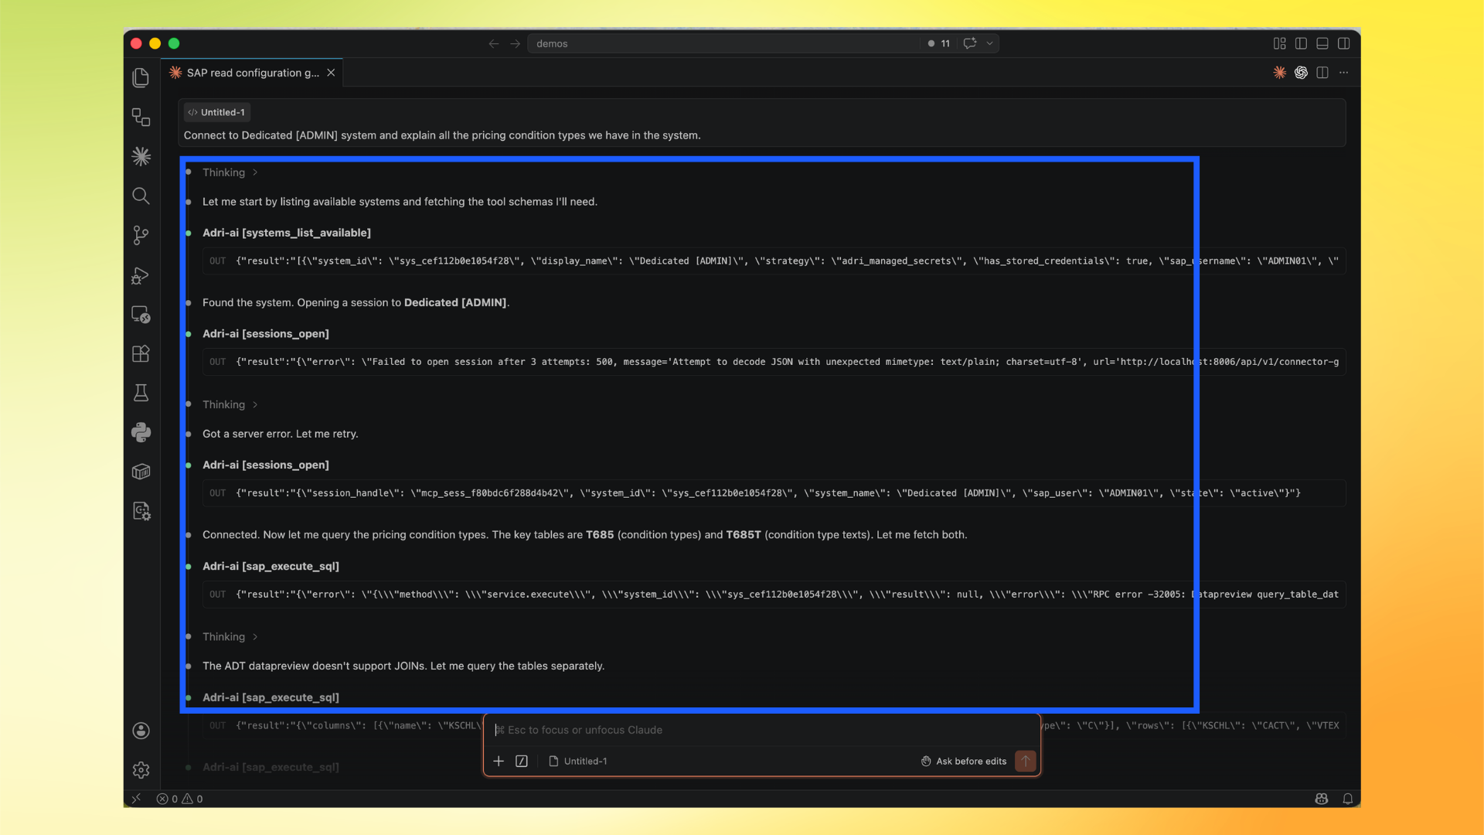Expand the first Thinking section
The width and height of the screenshot is (1484, 835).
[x=229, y=172]
